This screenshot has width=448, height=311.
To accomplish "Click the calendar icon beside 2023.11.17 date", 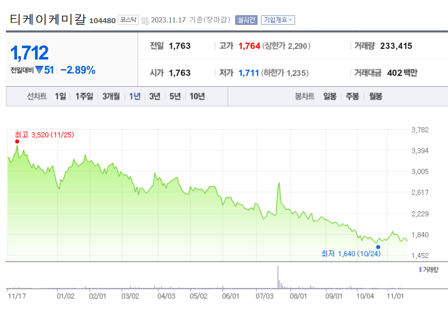I will pyautogui.click(x=145, y=21).
